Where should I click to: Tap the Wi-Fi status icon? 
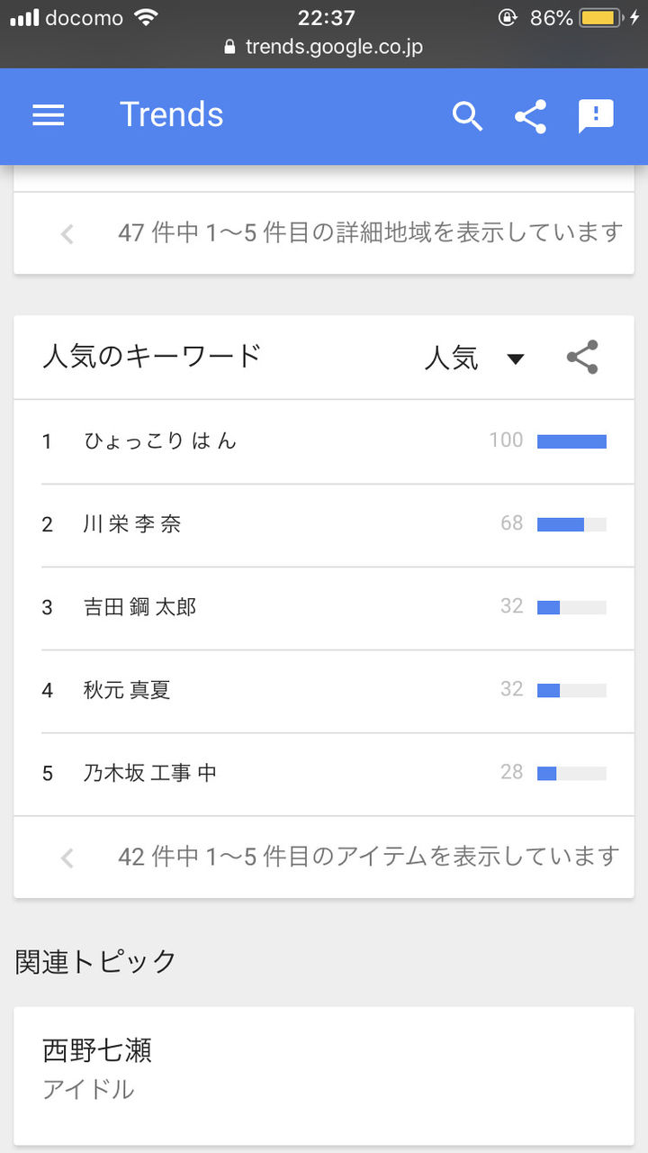point(144,17)
